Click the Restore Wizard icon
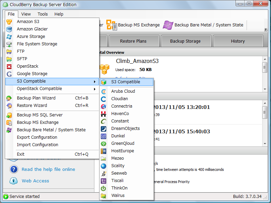 pos(9,106)
